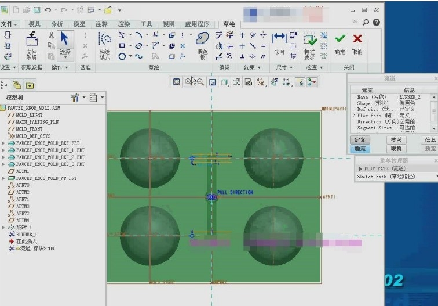Expand the 旋转 1 tree node

[3, 228]
